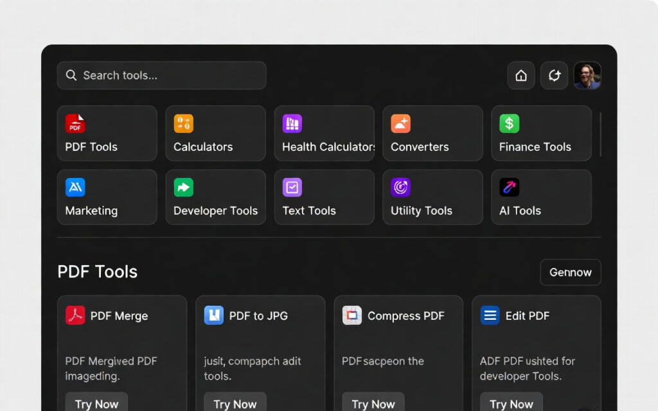Click Try Now under Edit PDF
Screen dimensions: 658x411
pyautogui.click(x=511, y=403)
